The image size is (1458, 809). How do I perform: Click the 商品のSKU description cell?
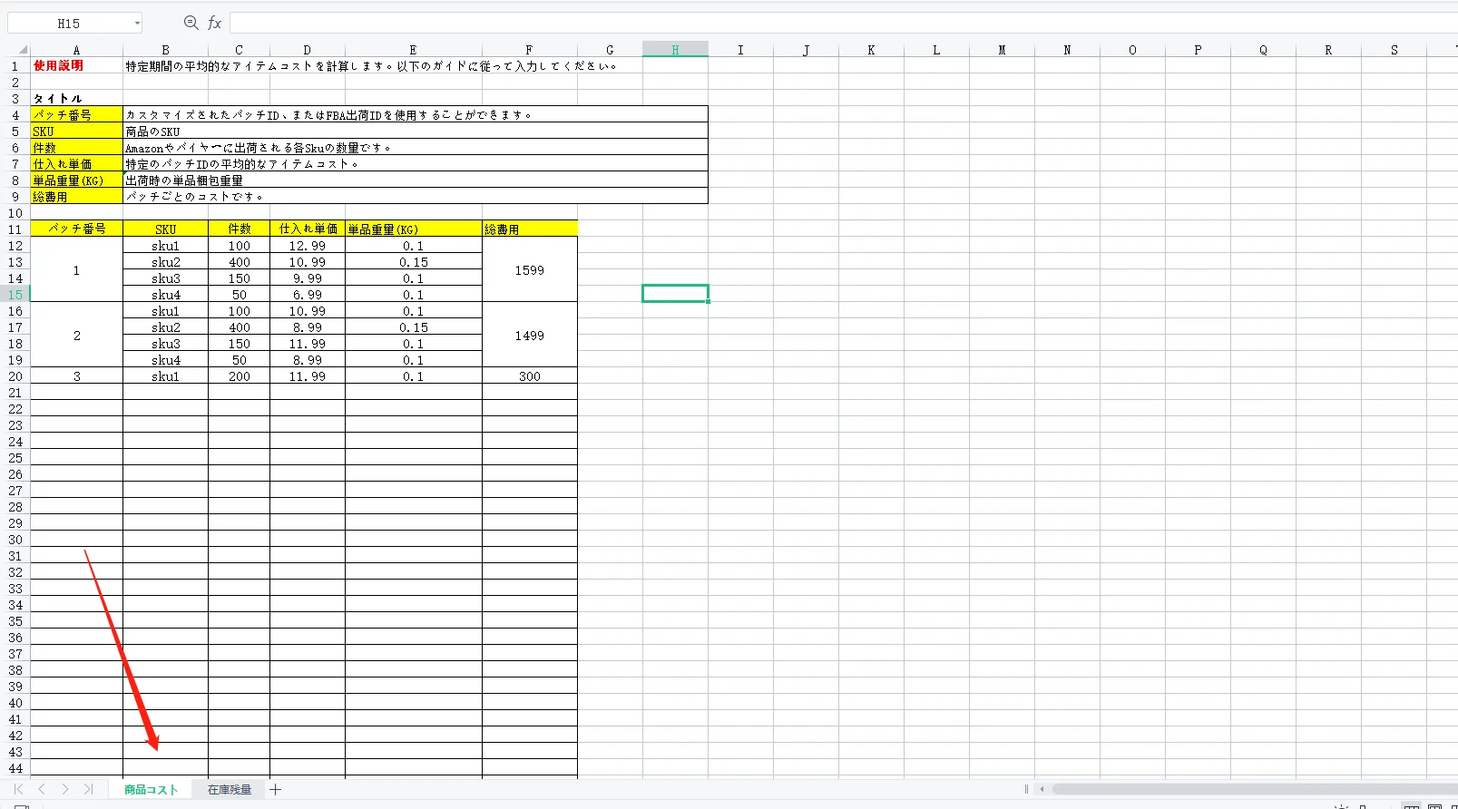416,132
